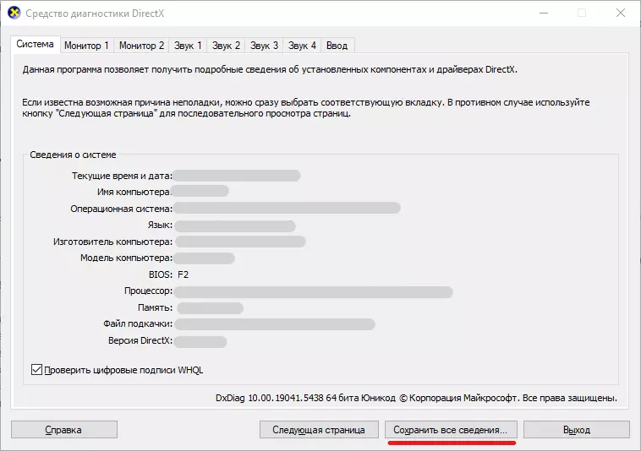Toggle Проверить цифровые подписи WHQL checkbox
Viewport: 641px width, 451px height.
pos(37,370)
